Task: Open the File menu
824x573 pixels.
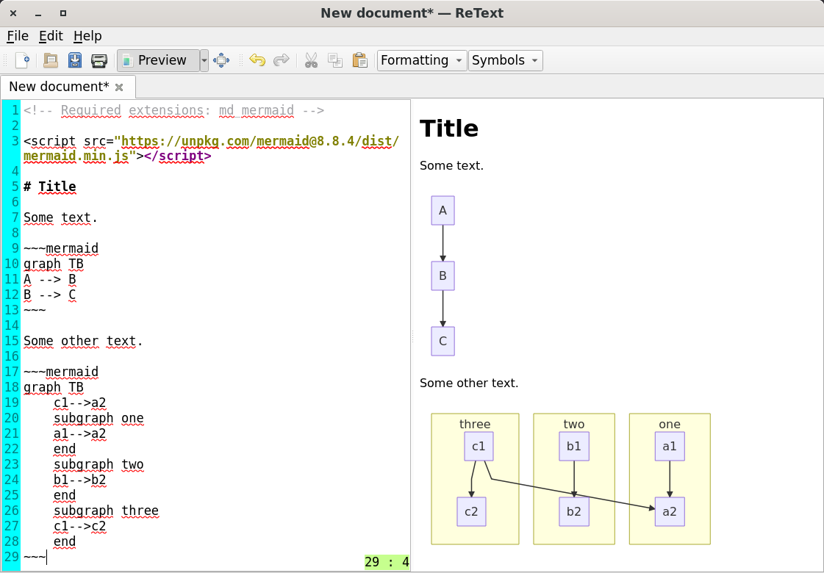Action: (17, 35)
